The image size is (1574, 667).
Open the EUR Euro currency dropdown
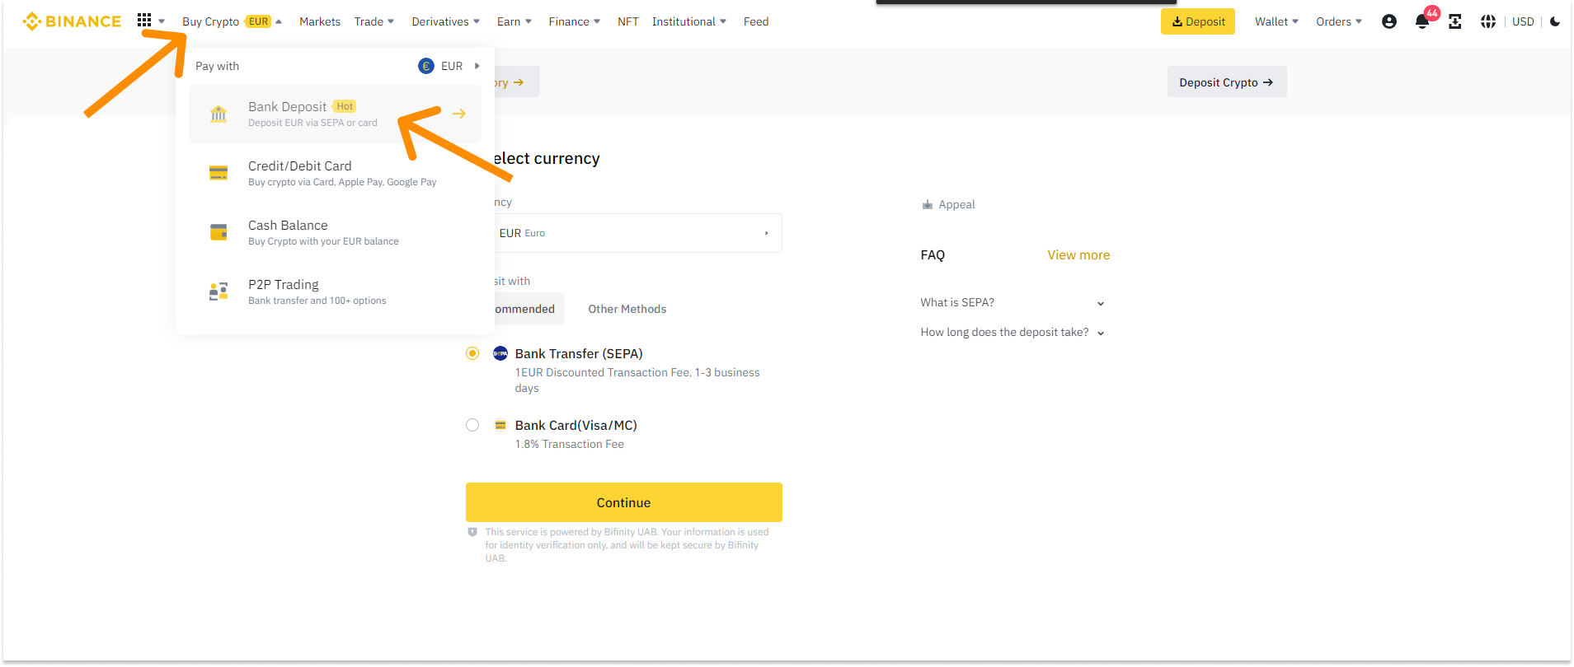point(635,233)
